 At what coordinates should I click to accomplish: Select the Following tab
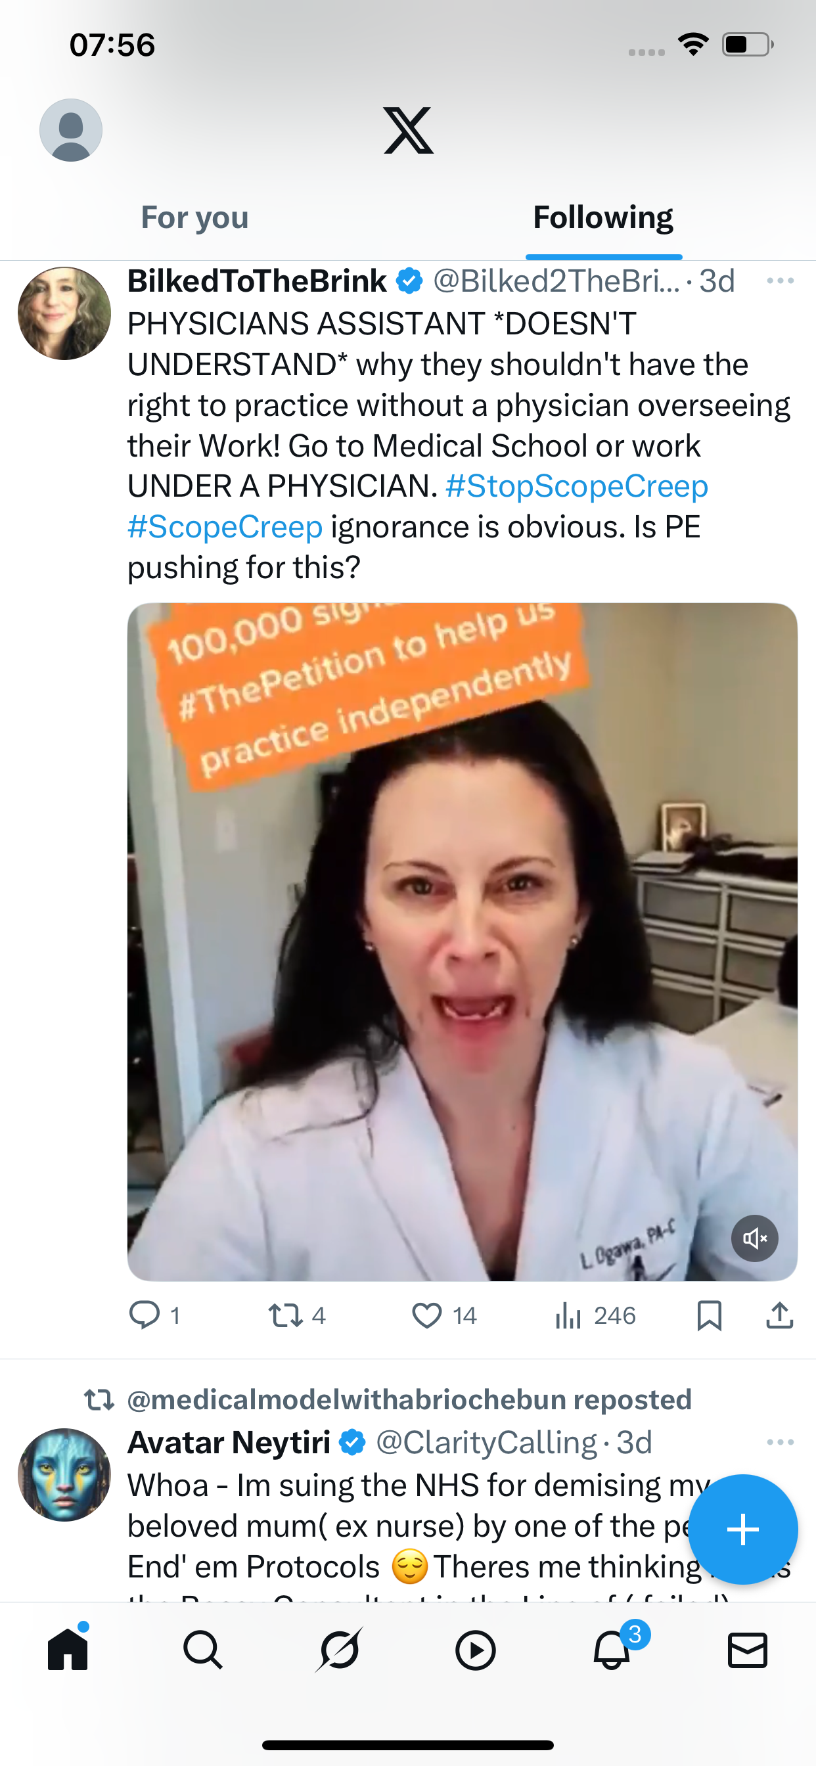603,217
